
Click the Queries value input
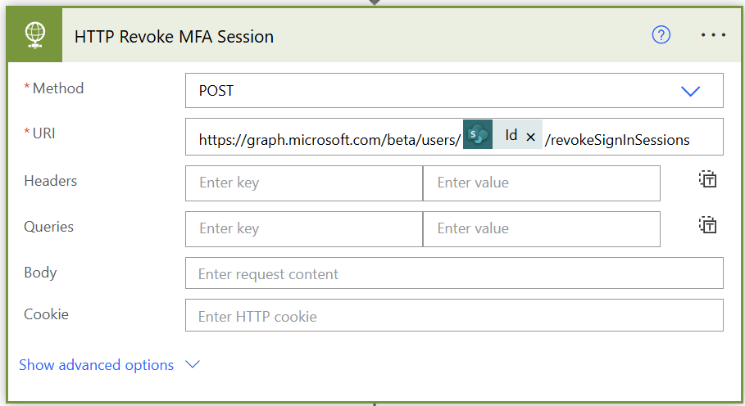[541, 228]
